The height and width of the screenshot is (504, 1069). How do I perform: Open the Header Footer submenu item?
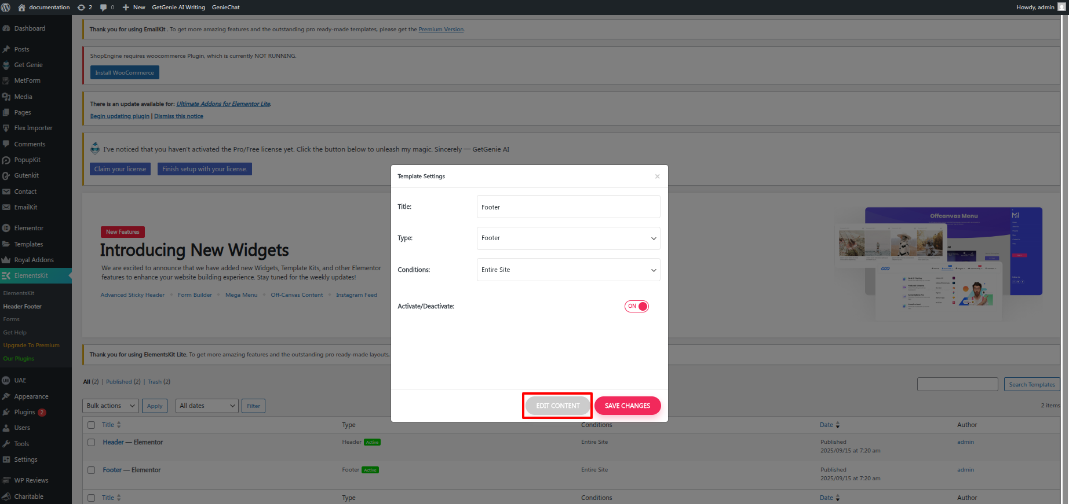click(x=23, y=307)
